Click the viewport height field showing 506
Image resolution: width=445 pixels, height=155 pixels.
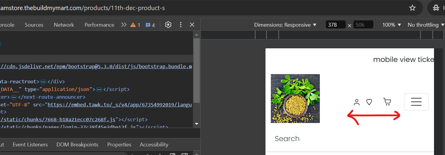click(x=363, y=25)
